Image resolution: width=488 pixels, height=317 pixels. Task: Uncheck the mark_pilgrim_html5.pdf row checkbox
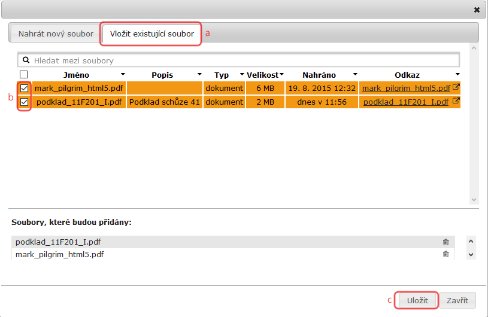point(24,88)
